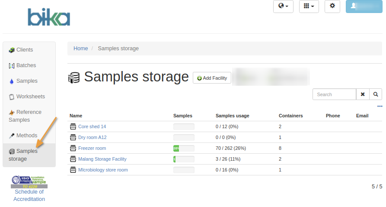Open the Methods sidebar item
The image size is (386, 207).
(x=27, y=136)
